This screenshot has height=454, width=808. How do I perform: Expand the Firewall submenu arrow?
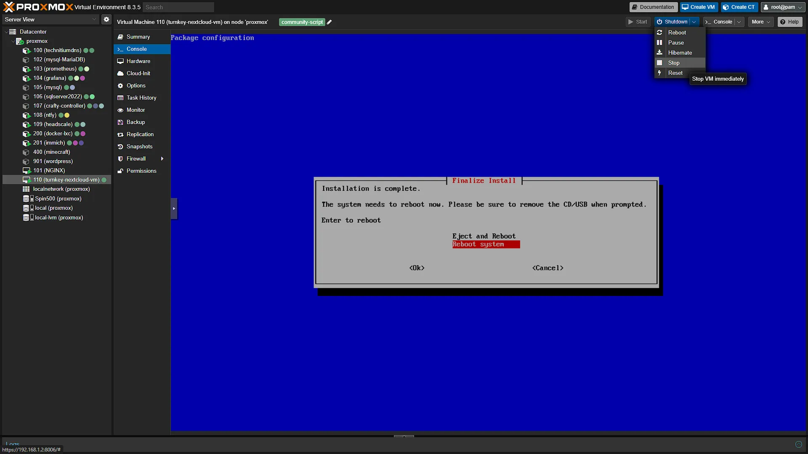coord(162,159)
